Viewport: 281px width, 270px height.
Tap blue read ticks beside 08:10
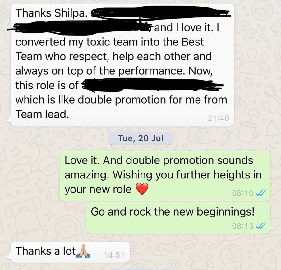[261, 193]
